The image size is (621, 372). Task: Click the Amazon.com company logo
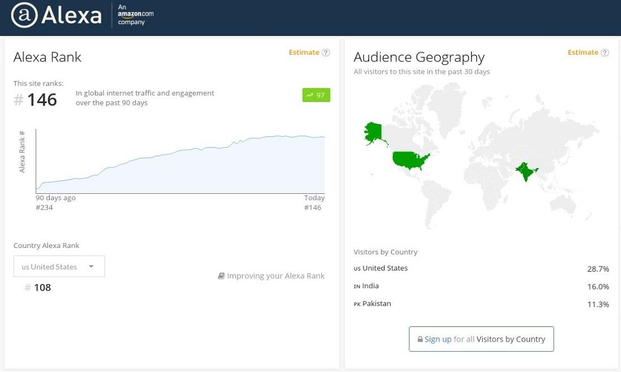point(135,17)
